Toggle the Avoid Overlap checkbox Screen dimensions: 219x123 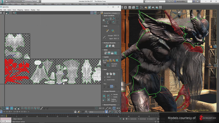click(x=105, y=80)
